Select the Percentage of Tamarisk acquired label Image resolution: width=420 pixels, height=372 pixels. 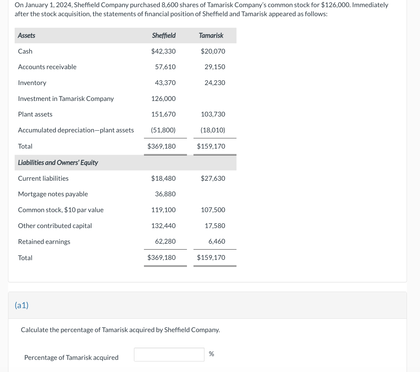(x=71, y=357)
